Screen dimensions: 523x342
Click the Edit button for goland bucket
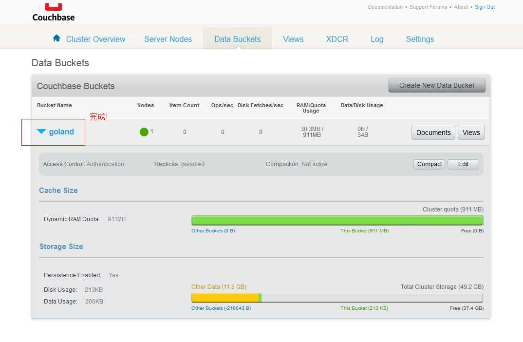click(463, 164)
